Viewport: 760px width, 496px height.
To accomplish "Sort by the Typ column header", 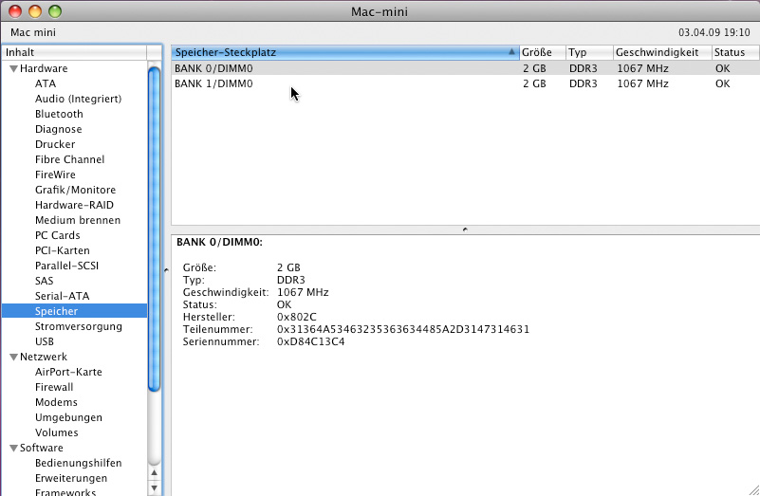I will point(589,52).
